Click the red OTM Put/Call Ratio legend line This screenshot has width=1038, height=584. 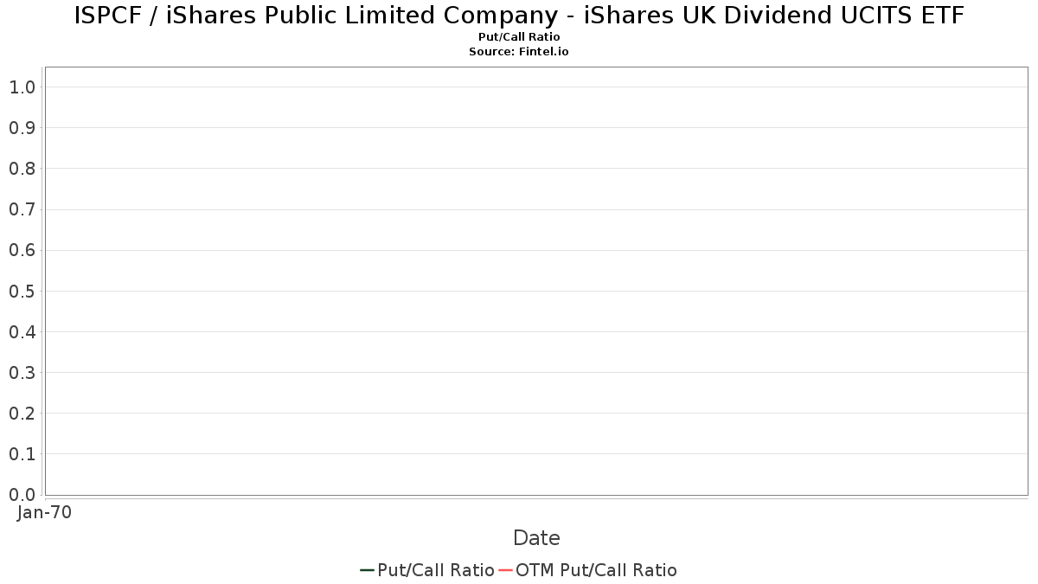tap(506, 570)
